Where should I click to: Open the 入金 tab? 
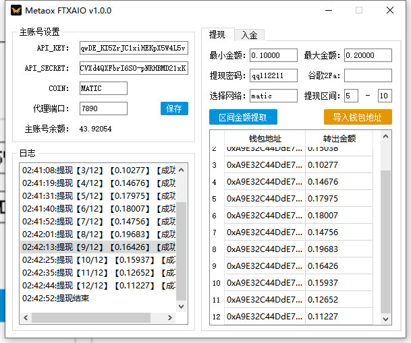coord(249,35)
